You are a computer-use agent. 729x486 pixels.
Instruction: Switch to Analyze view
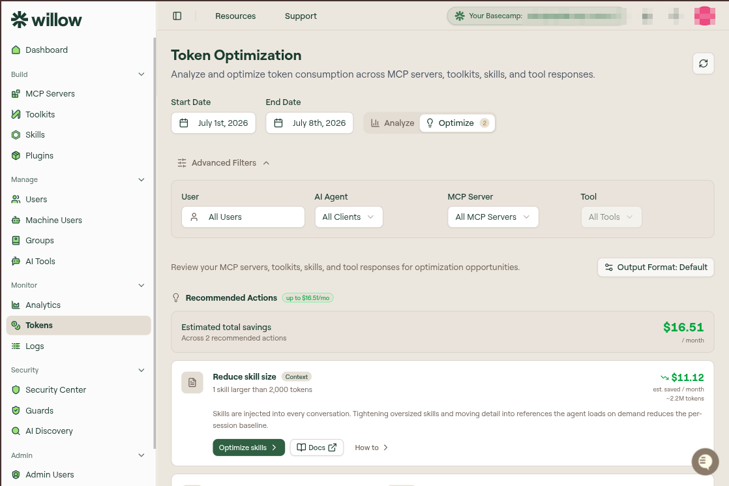click(x=393, y=123)
